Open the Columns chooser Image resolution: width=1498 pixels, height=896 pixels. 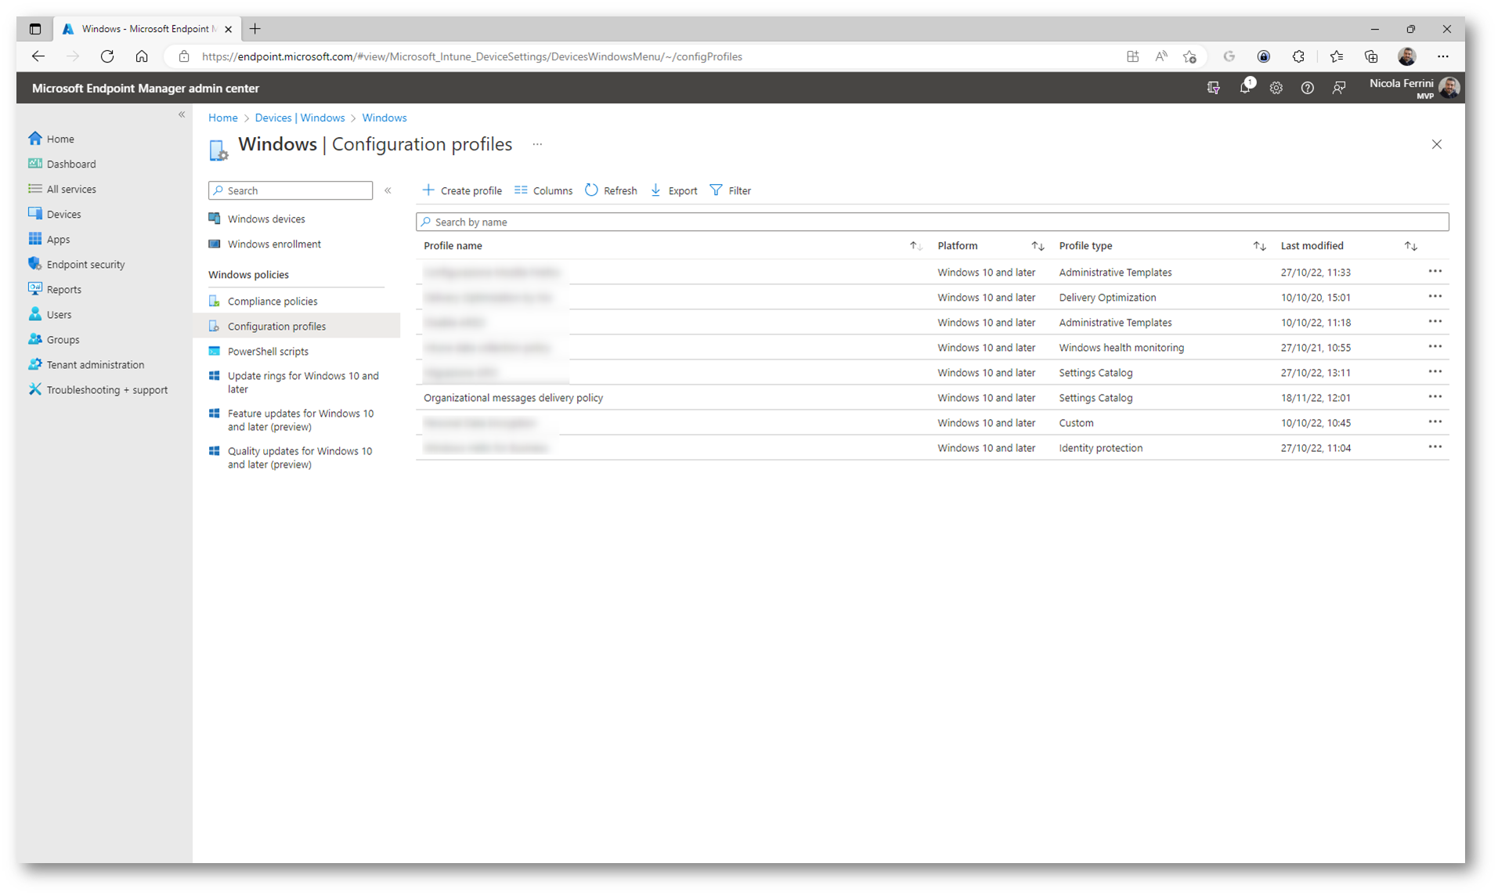click(x=543, y=190)
